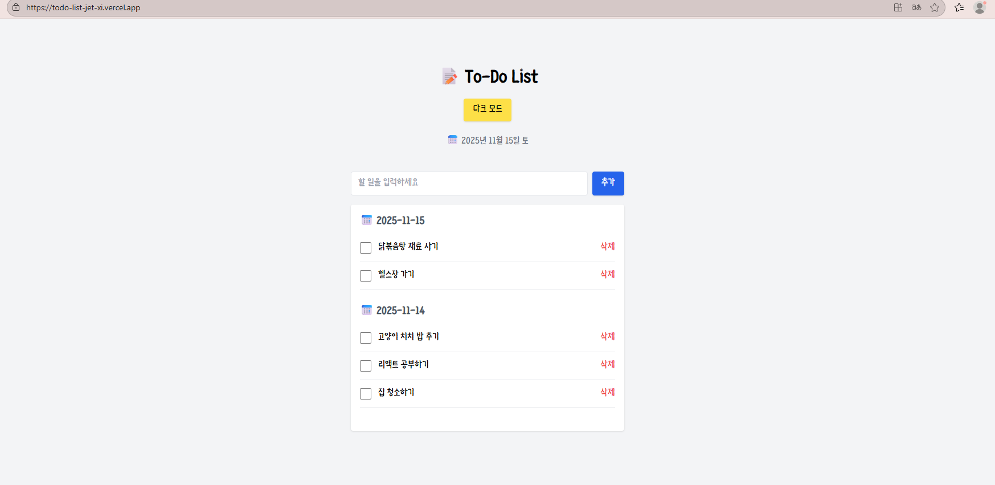This screenshot has height=485, width=995.
Task: Check the 닭볶음탕 재료 사기 checkbox
Action: (x=366, y=248)
